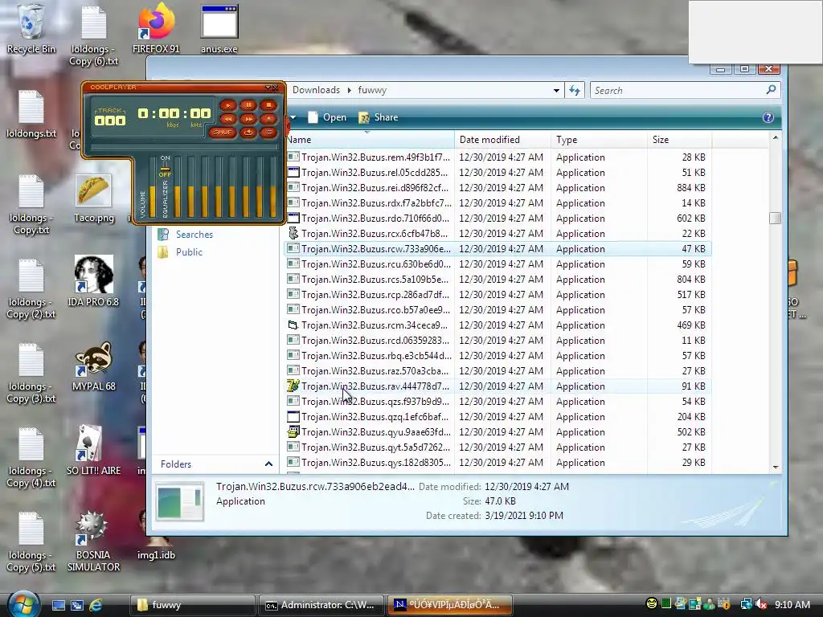This screenshot has height=617, width=823.
Task: Open the CoolPlayer playlist button
Action: [x=268, y=133]
